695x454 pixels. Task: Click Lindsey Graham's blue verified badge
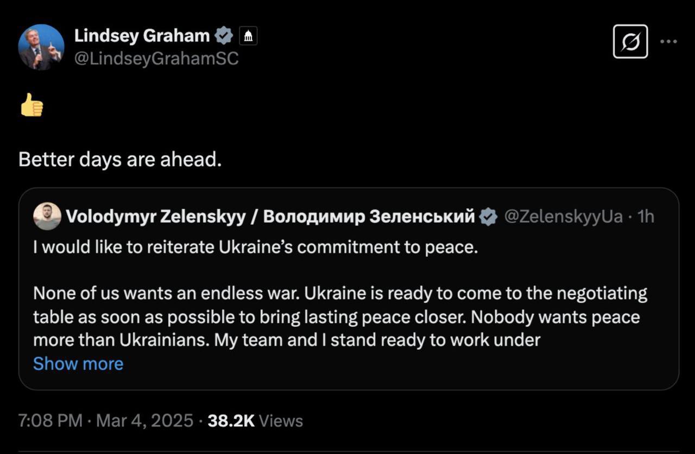click(x=224, y=36)
